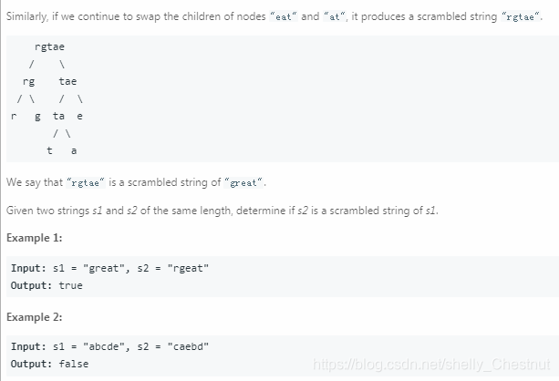Click the leaf node r in the tree
Image resolution: width=559 pixels, height=381 pixels.
point(14,116)
